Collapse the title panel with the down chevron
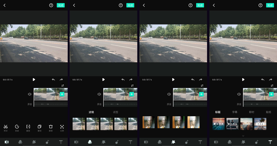 [x=243, y=136]
